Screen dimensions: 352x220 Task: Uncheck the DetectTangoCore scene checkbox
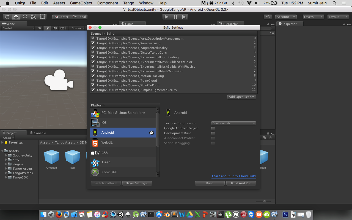pos(93,53)
